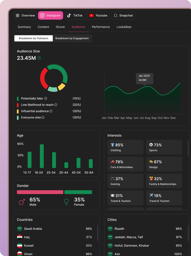Screen dimensions: 191x256
Task: Click the Hofuf, Dammam, Khobar flag icon
Action: click(x=110, y=245)
